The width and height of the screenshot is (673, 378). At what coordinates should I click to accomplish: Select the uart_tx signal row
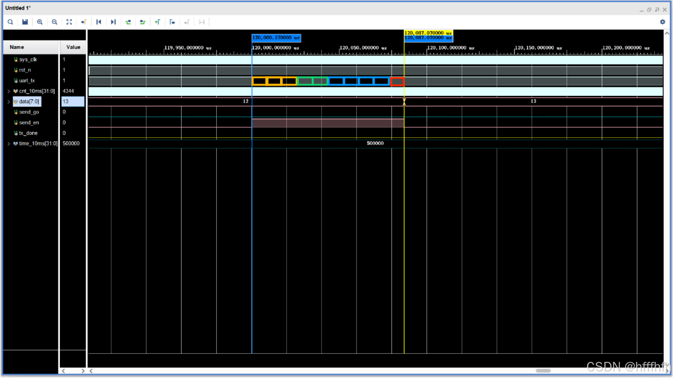(27, 80)
